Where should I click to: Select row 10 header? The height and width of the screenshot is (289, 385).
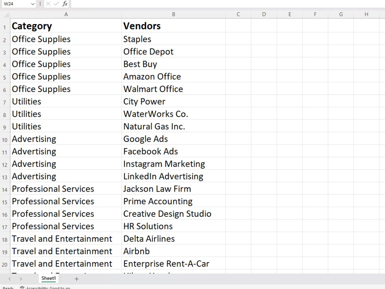coord(5,139)
